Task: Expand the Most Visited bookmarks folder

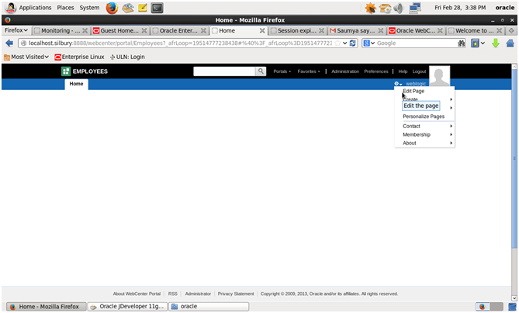Action: tap(26, 57)
